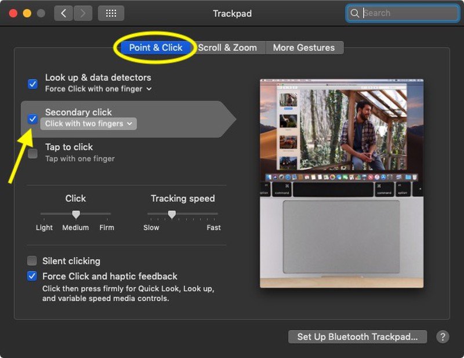Go back with the left arrow button
464x358 pixels.
tap(63, 13)
